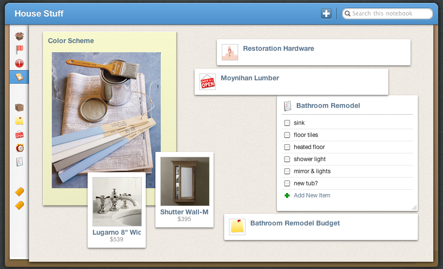This screenshot has height=269, width=443.
Task: Check the new tub? checkbox
Action: 287,183
